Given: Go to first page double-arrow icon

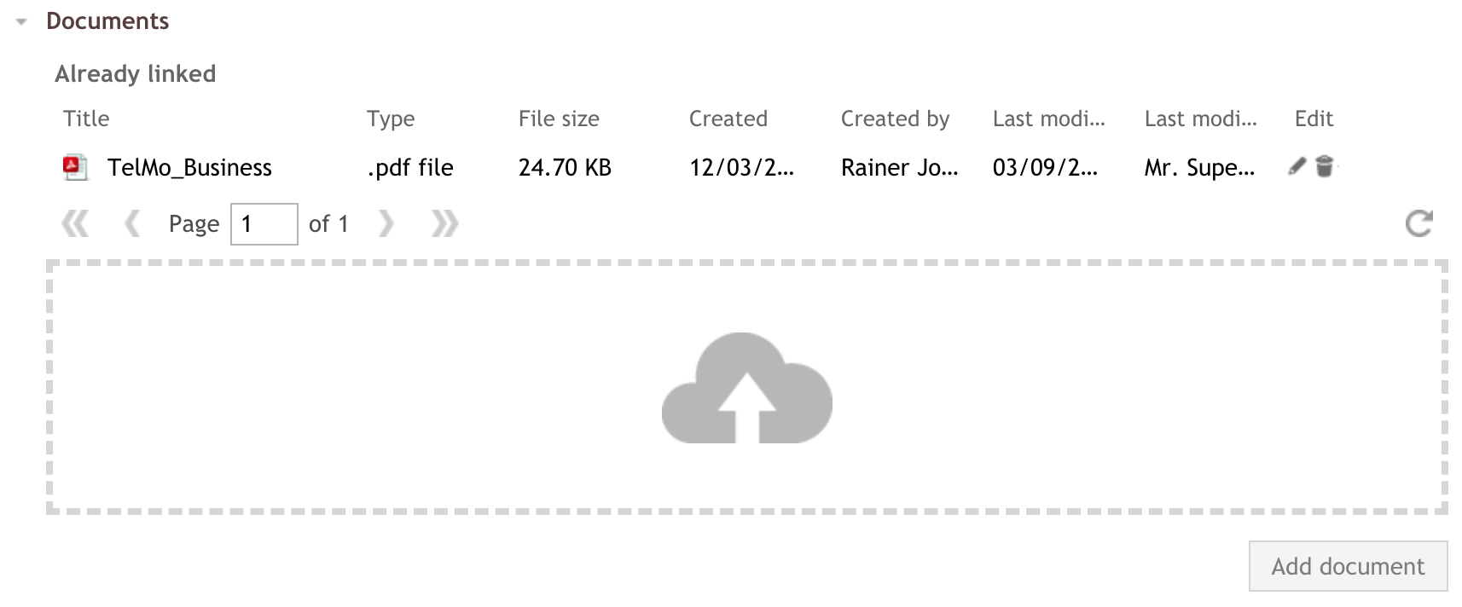Looking at the screenshot, I should click(x=75, y=224).
